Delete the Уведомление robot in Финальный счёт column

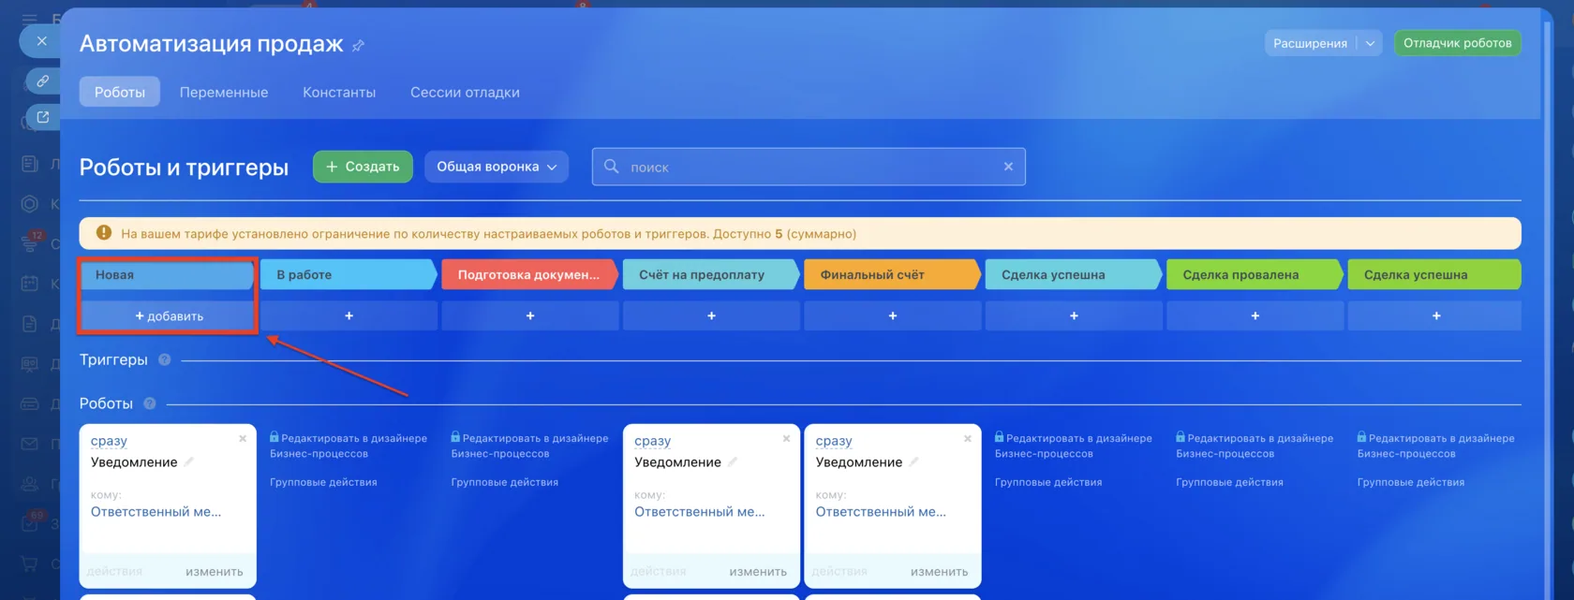pyautogui.click(x=968, y=438)
